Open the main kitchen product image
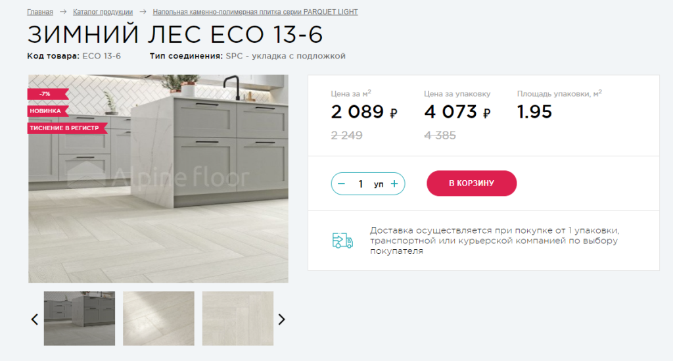Viewport: 673px width, 361px height. pos(158,179)
